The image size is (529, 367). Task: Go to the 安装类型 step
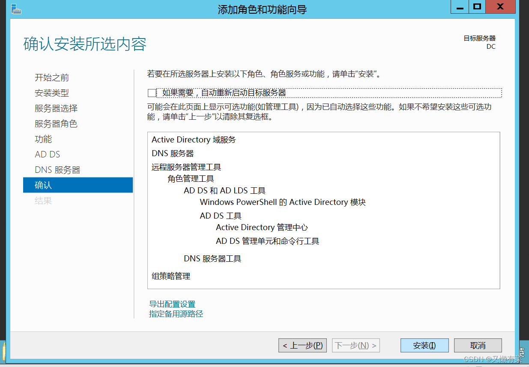[52, 93]
